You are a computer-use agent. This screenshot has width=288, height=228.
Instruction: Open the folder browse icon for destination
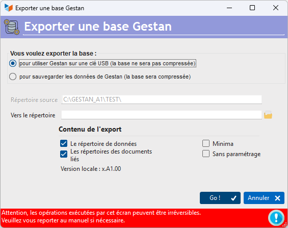click(x=268, y=115)
